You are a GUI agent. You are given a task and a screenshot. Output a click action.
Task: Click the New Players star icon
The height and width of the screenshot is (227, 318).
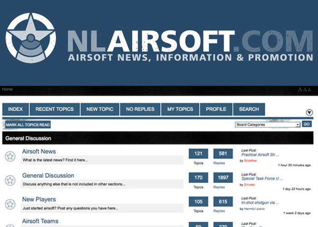(x=10, y=204)
